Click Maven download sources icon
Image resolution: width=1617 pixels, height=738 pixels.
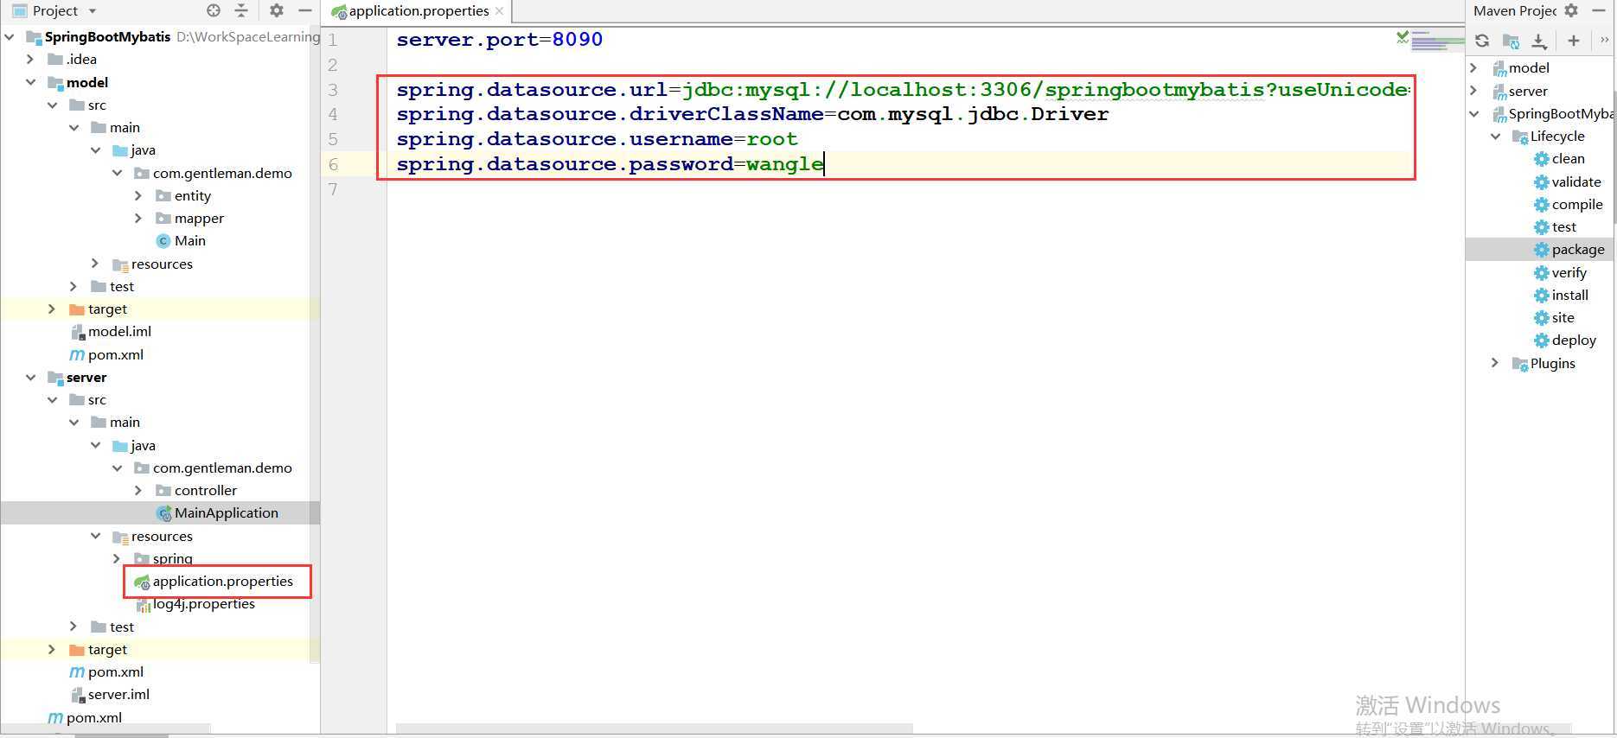pos(1539,41)
